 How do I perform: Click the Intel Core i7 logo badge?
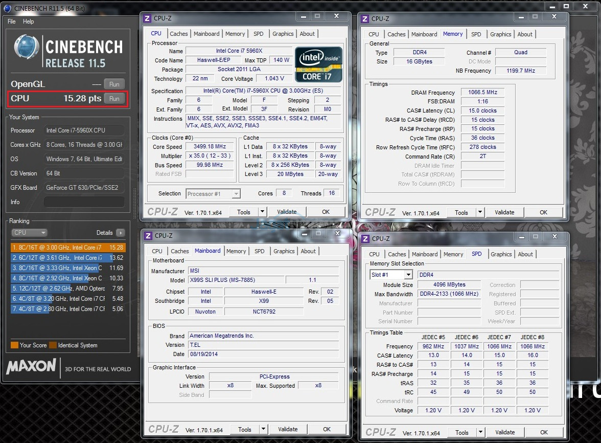click(318, 64)
